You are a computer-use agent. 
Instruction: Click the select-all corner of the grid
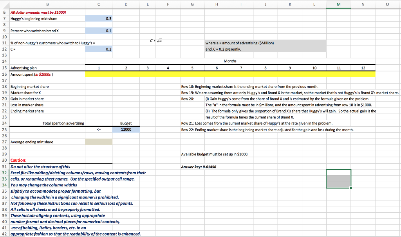pyautogui.click(x=5, y=4)
